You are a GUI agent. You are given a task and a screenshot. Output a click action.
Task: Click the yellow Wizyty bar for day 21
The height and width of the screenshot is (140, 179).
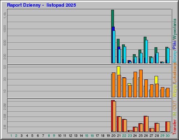coord(119,71)
